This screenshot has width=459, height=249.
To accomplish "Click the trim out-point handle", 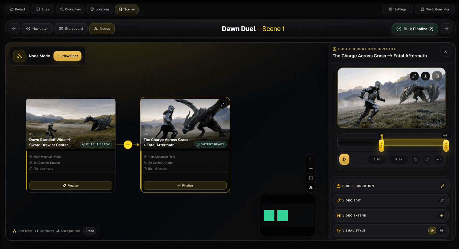I will coord(446,146).
